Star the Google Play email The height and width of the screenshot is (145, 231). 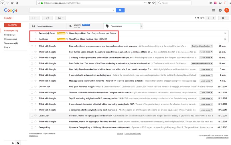[35, 128]
